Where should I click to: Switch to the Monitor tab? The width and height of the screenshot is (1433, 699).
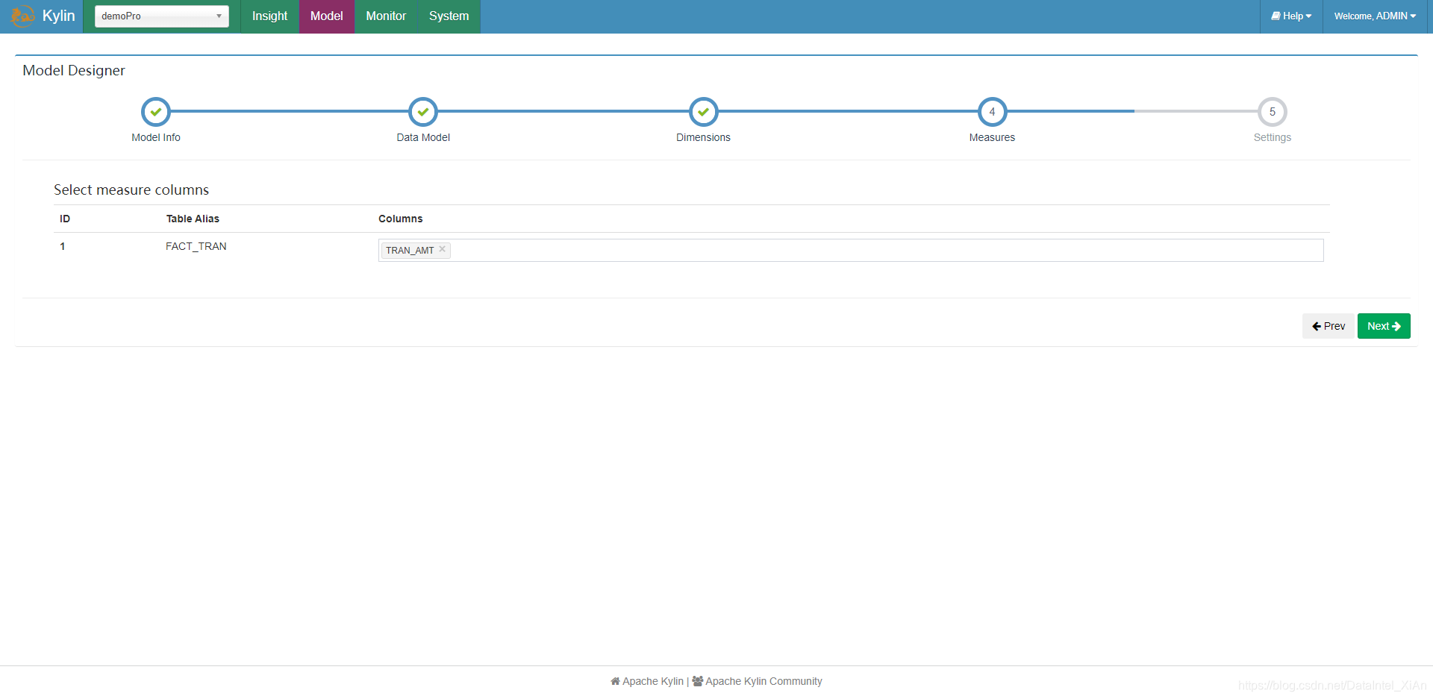pos(386,16)
